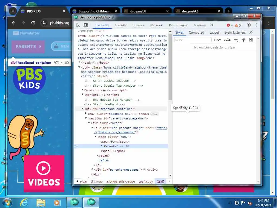This screenshot has height=208, width=277.
Task: Collapse the for-parents-badge anchor node
Action: point(92,128)
